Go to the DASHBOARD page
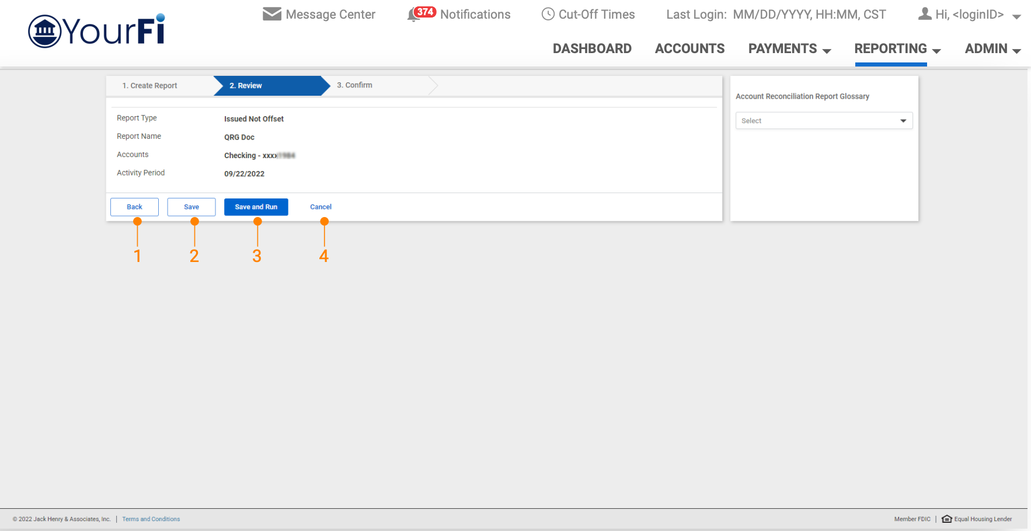This screenshot has height=531, width=1031. coord(592,49)
